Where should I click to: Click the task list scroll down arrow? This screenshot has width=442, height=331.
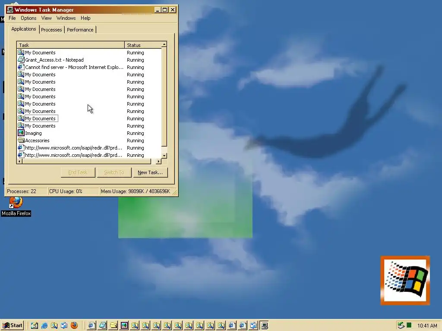[x=164, y=156]
